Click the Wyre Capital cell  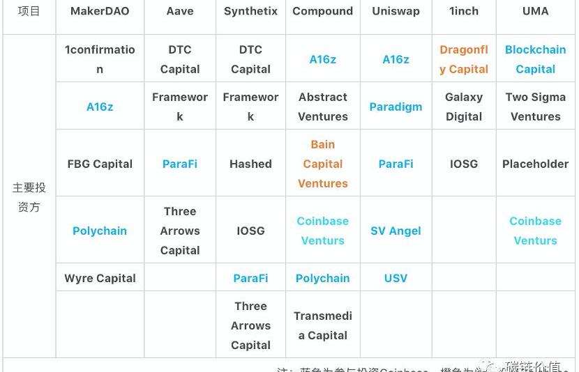[x=100, y=278]
